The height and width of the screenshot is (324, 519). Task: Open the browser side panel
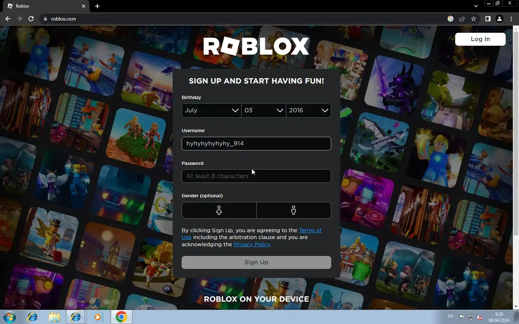[x=488, y=19]
